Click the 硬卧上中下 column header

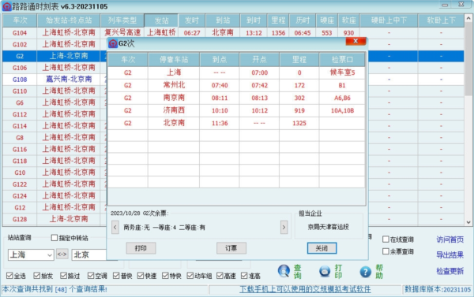pos(389,20)
